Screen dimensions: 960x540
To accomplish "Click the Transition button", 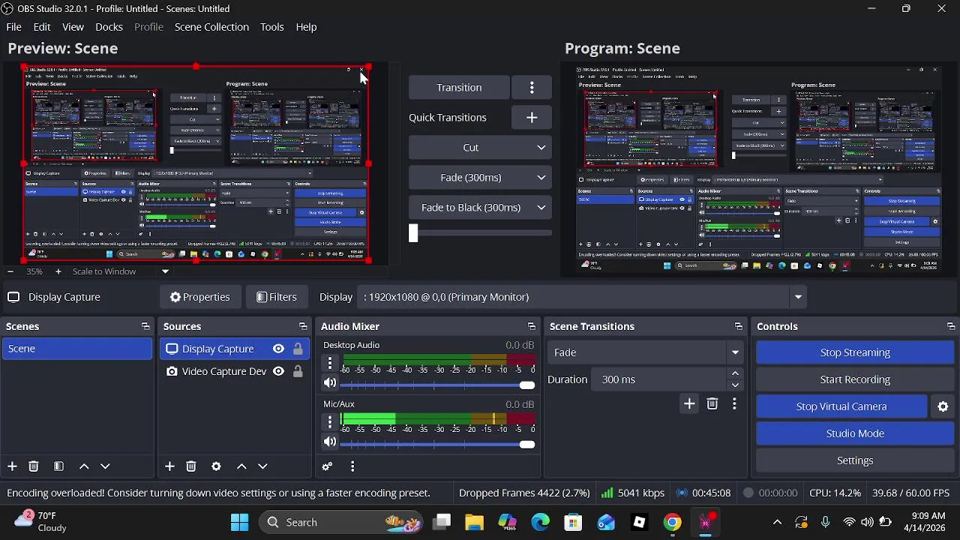I will pyautogui.click(x=459, y=88).
